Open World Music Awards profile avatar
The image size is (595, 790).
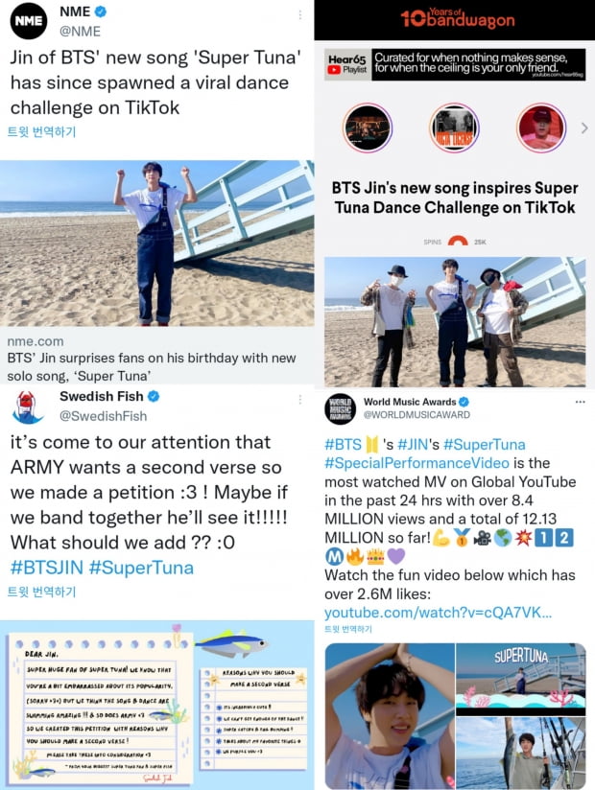point(341,408)
